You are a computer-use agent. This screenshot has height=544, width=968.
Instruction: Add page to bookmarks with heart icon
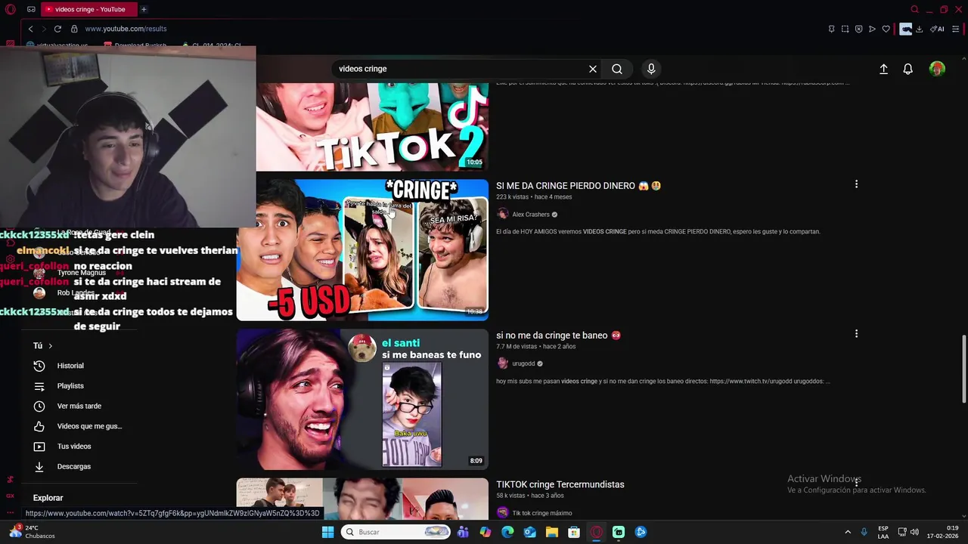point(886,29)
